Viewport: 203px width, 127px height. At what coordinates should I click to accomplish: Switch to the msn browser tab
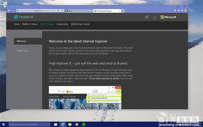(78, 11)
